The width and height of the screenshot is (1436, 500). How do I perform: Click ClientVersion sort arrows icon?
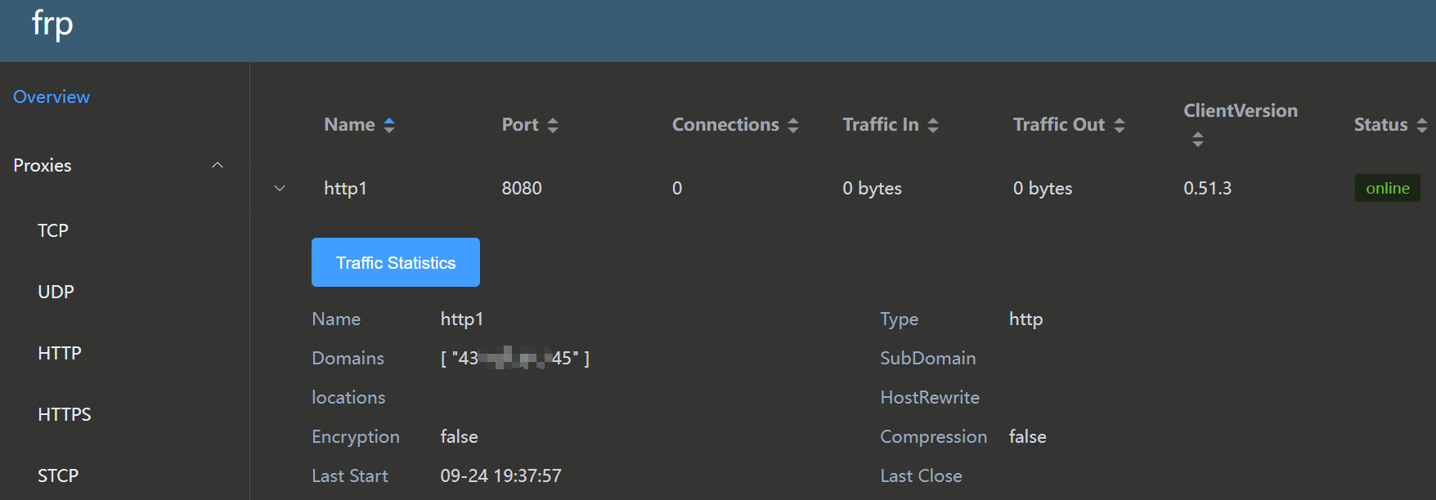tap(1198, 140)
